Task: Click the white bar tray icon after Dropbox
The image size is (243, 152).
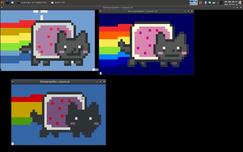Action: (x=214, y=3)
